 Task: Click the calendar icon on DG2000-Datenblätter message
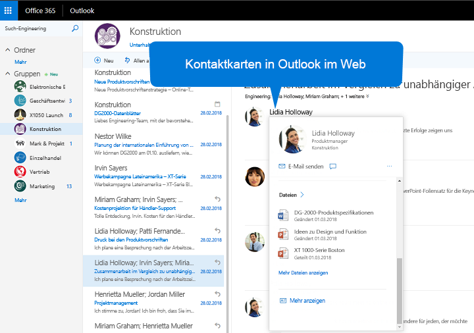[x=217, y=104]
